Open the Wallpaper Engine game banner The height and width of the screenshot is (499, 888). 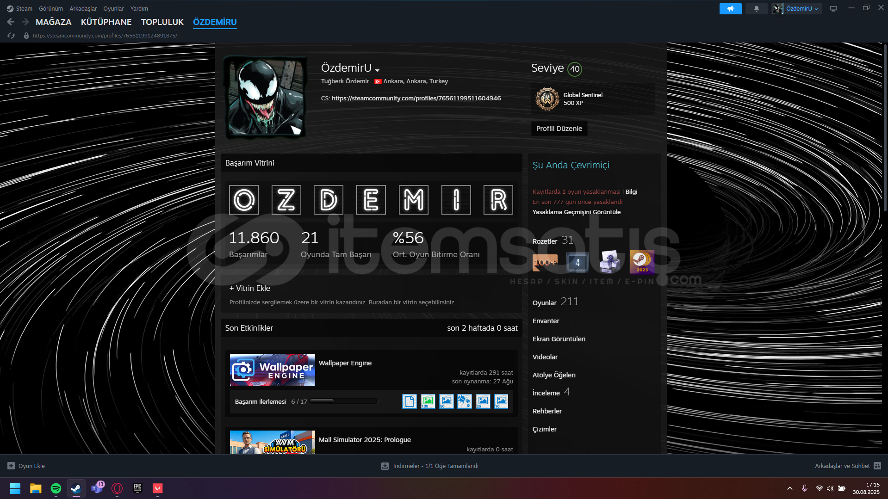273,370
